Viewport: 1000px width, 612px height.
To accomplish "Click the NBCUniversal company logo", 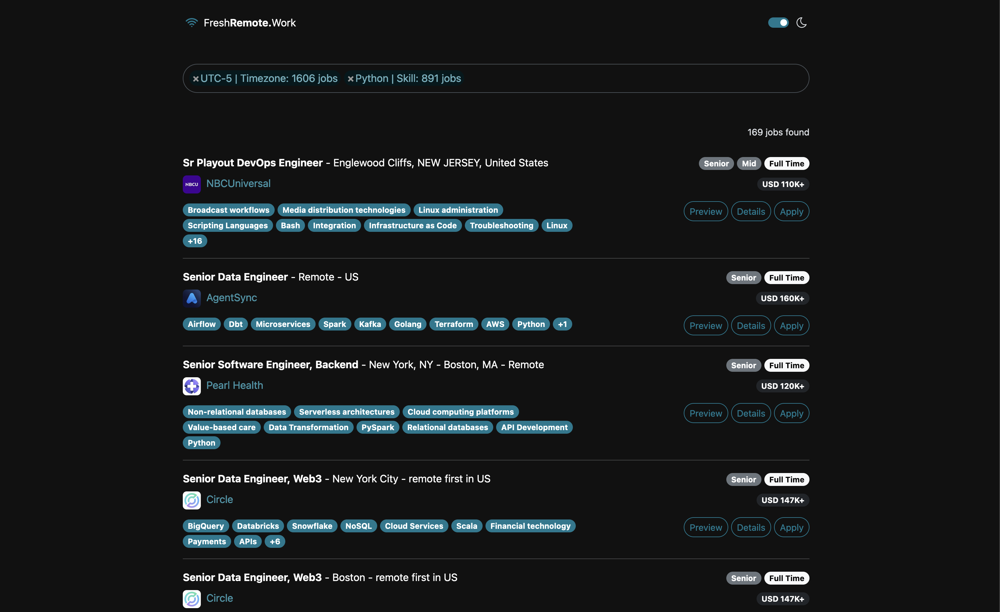I will click(x=191, y=184).
